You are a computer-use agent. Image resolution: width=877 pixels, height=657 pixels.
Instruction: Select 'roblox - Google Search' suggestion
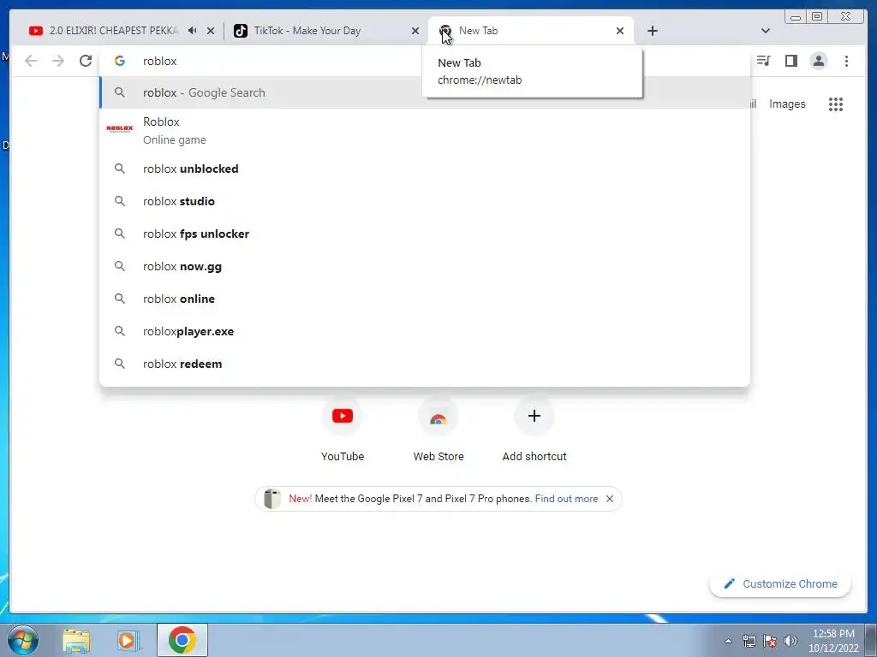[425, 92]
